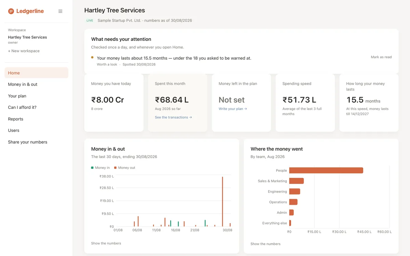Open the Spent this month card
This screenshot has width=410, height=256.
tap(178, 103)
